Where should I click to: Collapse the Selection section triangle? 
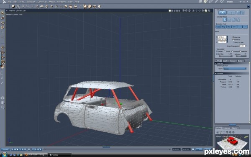point(216,63)
